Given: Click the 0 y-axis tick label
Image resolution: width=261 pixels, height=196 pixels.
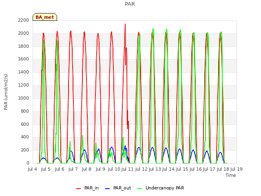Looking at the screenshot, I should 28,163.
